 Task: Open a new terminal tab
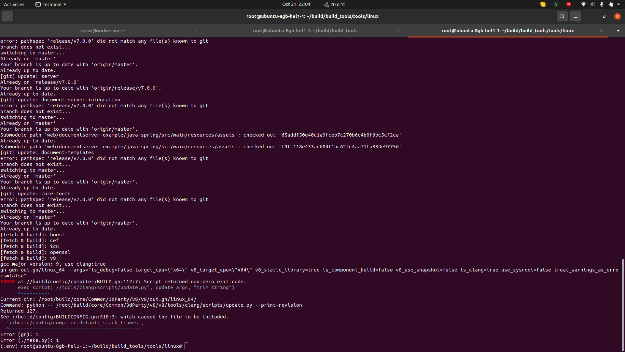tap(8, 16)
